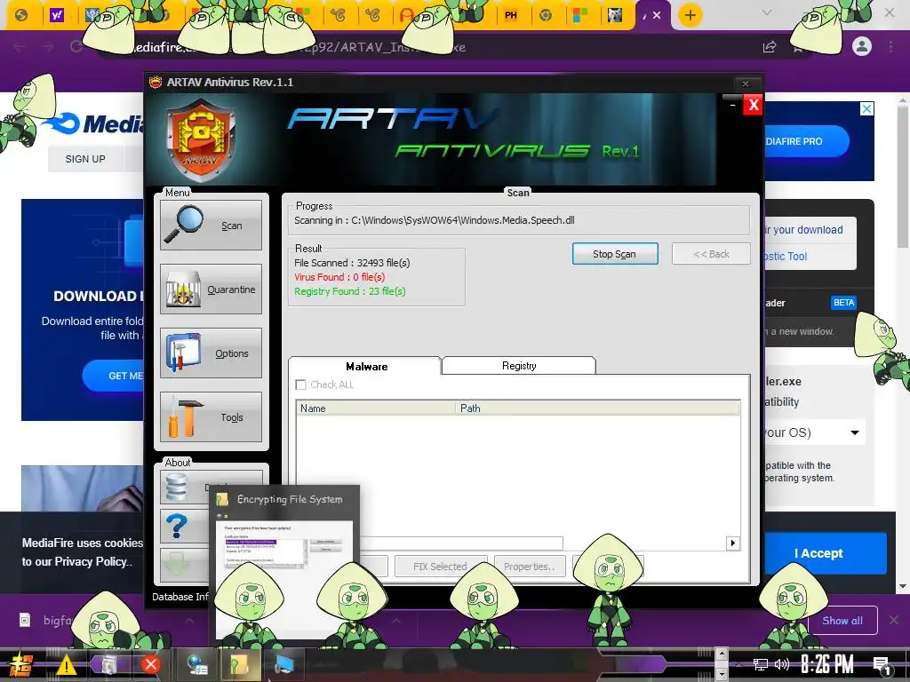
Task: Open the Options panel in ARTAV
Action: coord(211,353)
